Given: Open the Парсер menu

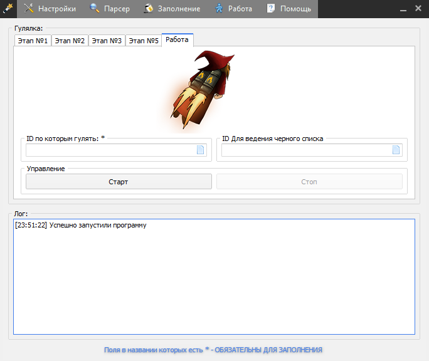Looking at the screenshot, I should point(110,9).
